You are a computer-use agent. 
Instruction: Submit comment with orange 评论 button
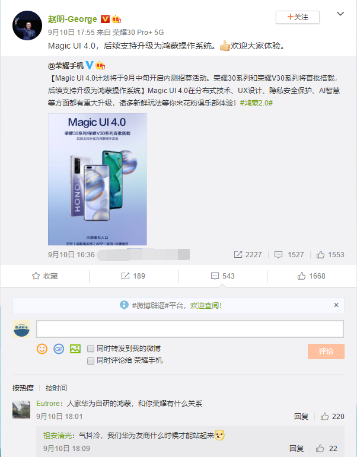point(326,351)
